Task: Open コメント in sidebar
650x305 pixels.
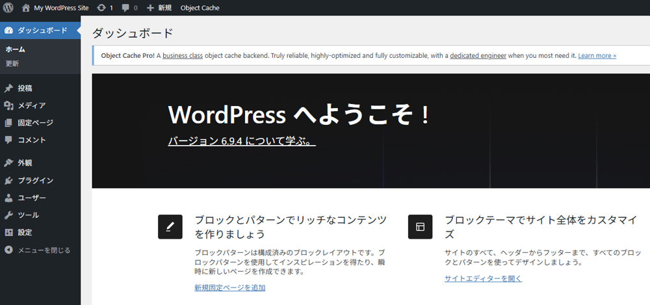Action: [31, 140]
